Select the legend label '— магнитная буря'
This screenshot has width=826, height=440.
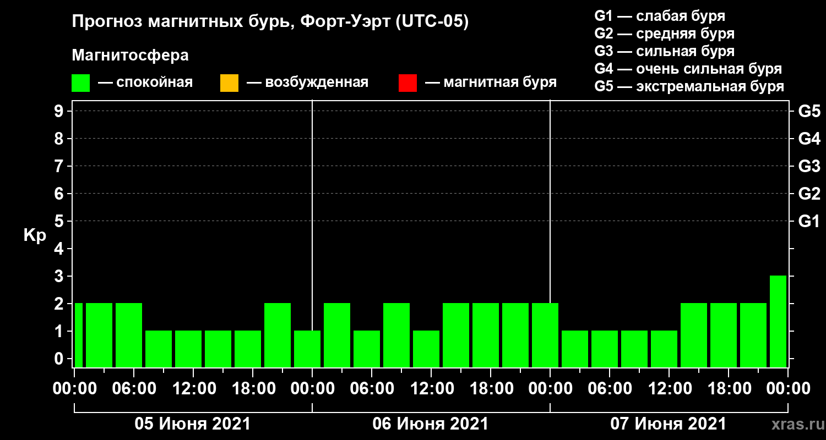(x=491, y=82)
